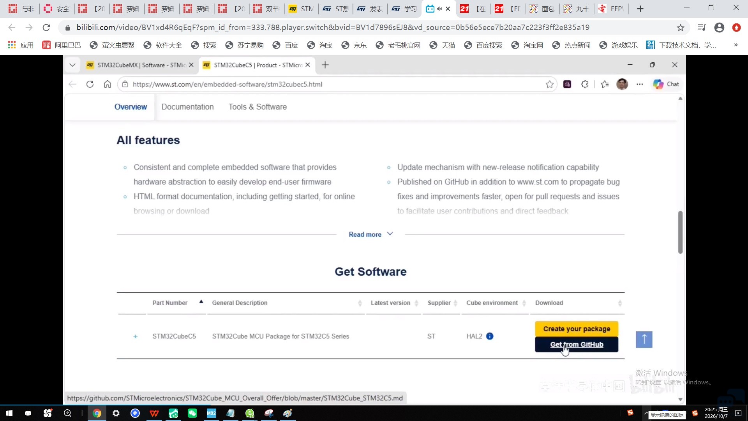Open Edge favorites list icon
748x421 pixels.
point(605,84)
